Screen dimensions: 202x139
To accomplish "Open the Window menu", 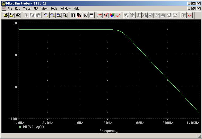I will (65, 8).
